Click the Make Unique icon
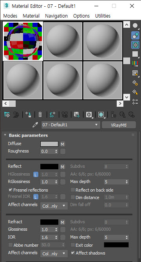Viewport: 141px width, 262px height. tap(65, 115)
